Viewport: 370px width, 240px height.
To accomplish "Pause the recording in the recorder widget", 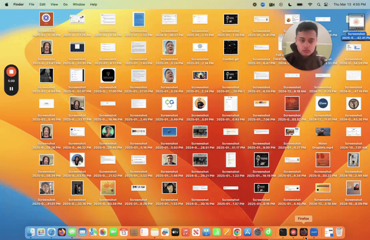I will point(11,89).
